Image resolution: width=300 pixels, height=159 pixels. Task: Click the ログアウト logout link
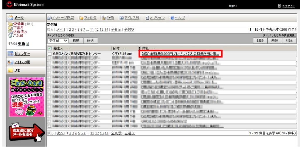(x=288, y=6)
